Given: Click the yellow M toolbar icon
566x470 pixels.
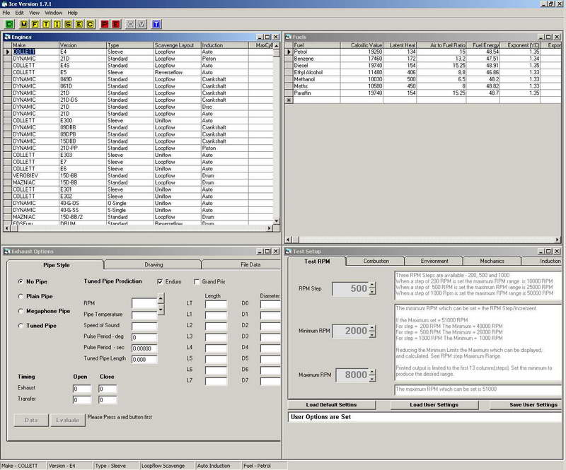Looking at the screenshot, I should point(25,23).
